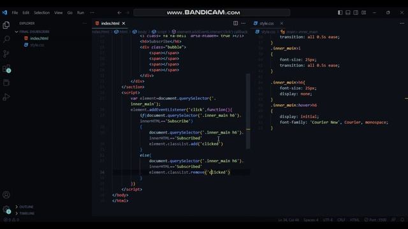408x229 pixels.
Task: Click the command center search field
Action: 212,13
